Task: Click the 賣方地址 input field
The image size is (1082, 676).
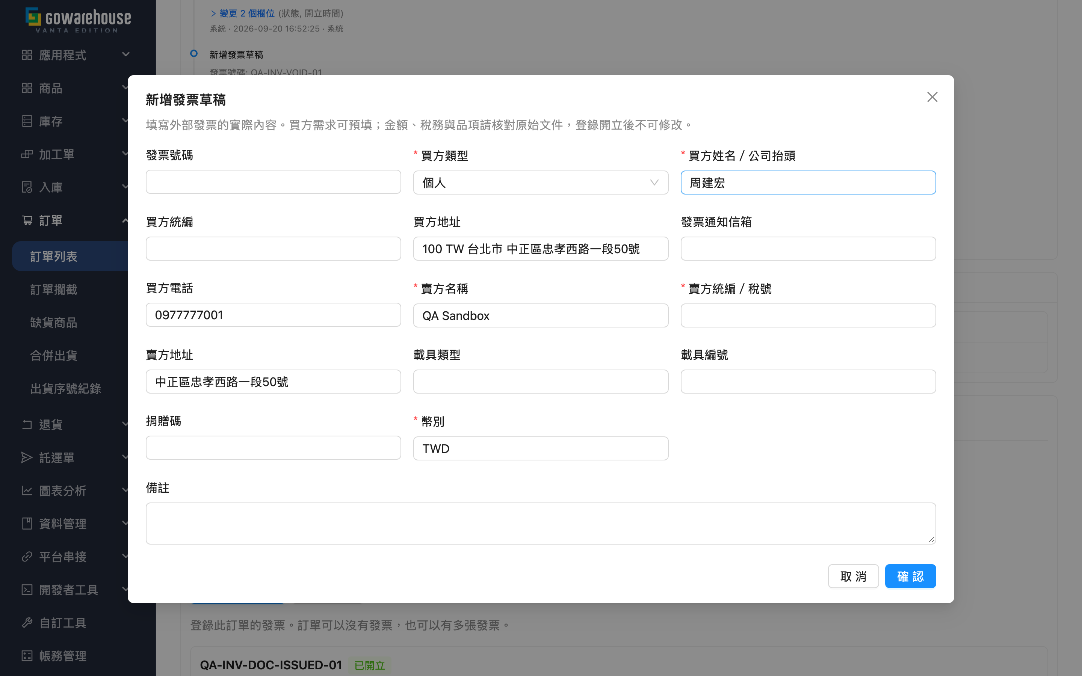Action: 273,381
